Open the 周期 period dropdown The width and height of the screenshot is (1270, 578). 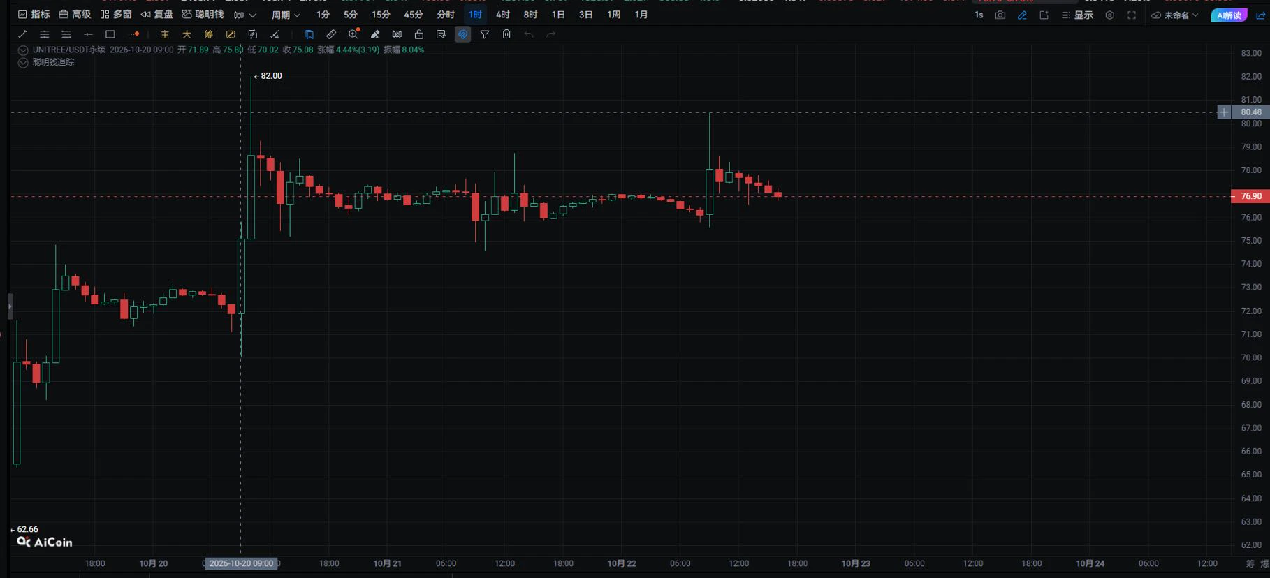pos(286,15)
